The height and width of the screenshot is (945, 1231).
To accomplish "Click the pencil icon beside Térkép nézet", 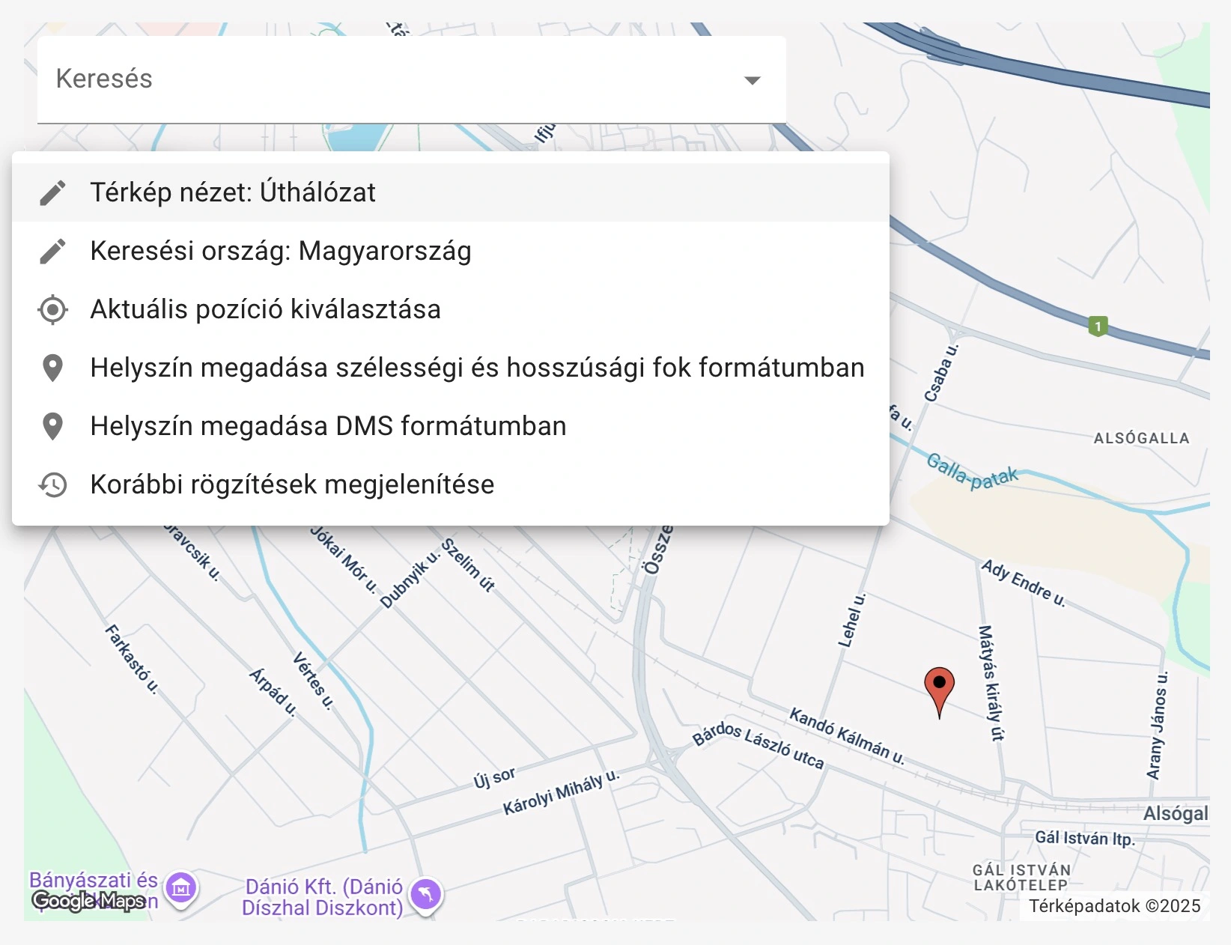I will [x=52, y=192].
